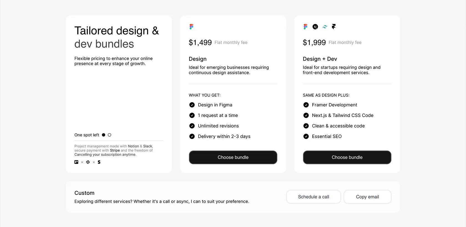
Task: Click the Slack logo icon
Action: pos(88,162)
